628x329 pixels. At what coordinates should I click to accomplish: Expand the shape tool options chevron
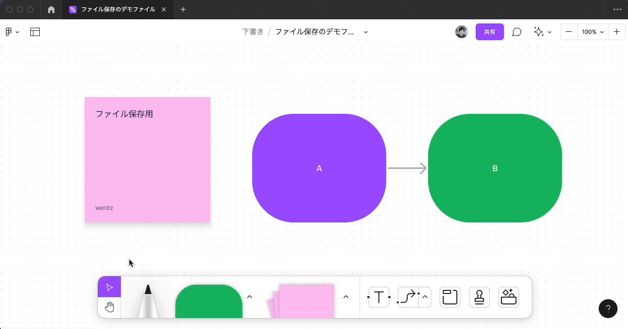coord(250,296)
